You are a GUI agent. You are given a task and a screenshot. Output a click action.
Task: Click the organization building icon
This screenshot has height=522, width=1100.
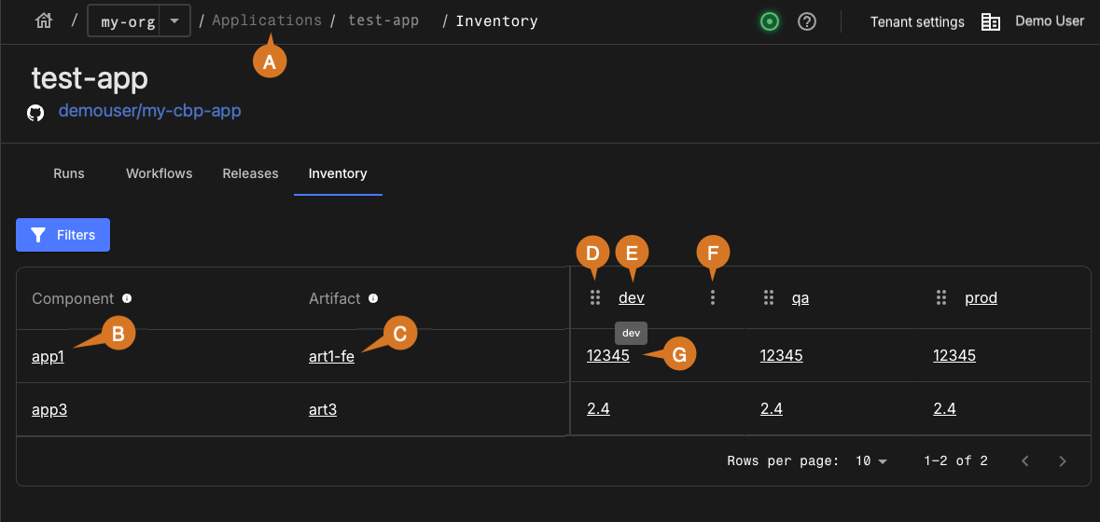991,22
